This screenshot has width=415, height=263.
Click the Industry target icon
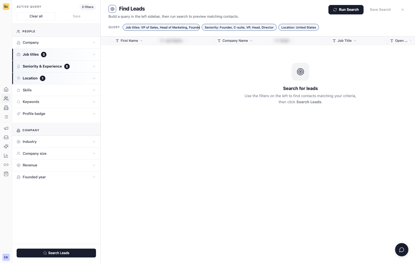point(19,142)
